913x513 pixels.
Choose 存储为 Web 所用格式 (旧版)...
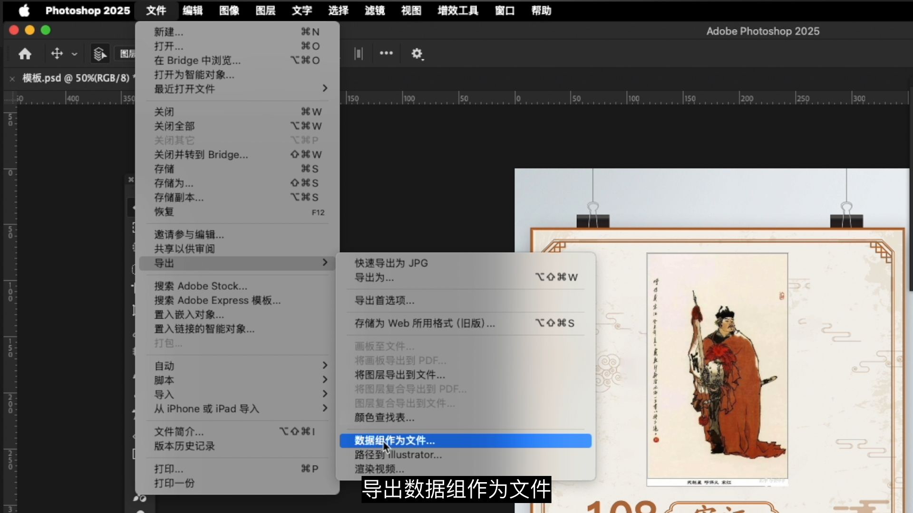point(466,323)
